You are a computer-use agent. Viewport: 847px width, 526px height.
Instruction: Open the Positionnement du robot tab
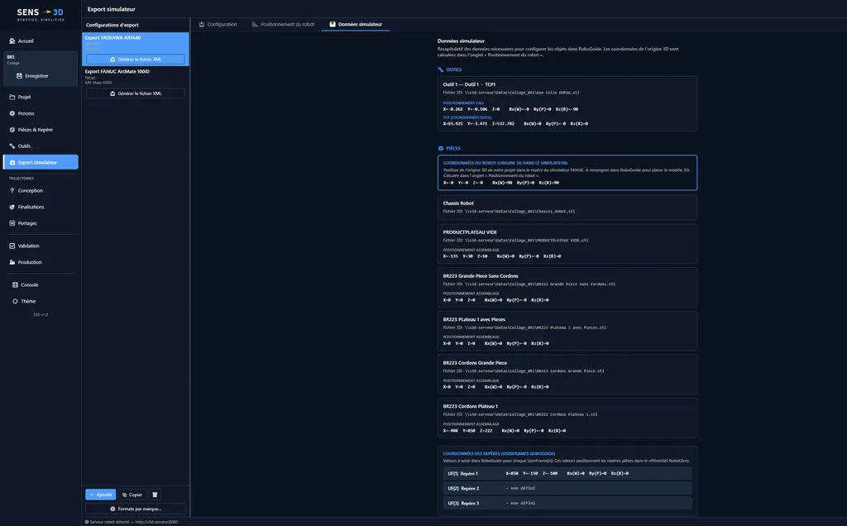click(283, 24)
